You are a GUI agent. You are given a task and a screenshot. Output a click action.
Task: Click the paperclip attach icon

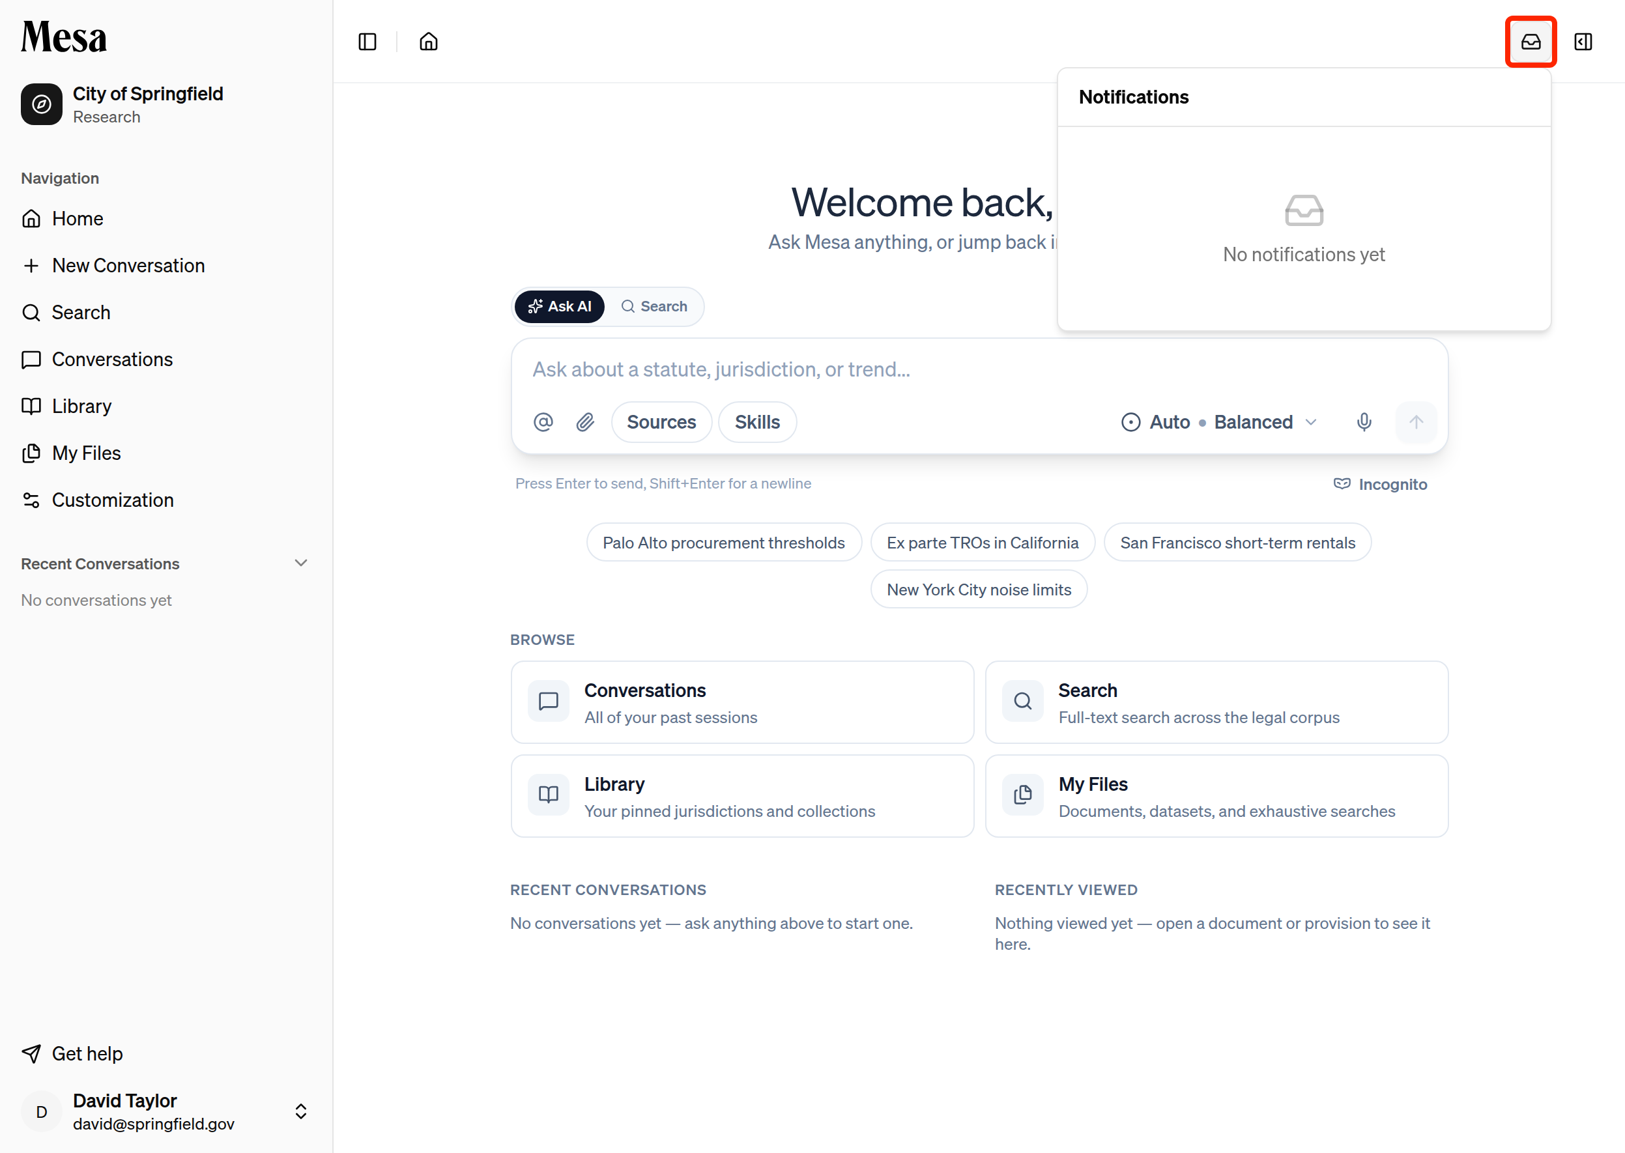[585, 422]
